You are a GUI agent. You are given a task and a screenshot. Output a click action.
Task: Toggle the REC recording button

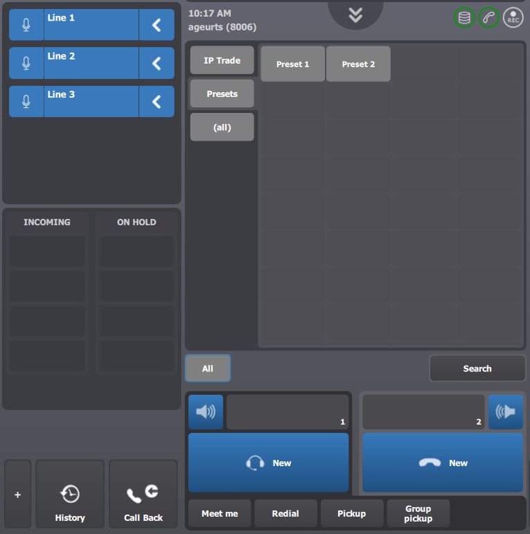tap(513, 17)
